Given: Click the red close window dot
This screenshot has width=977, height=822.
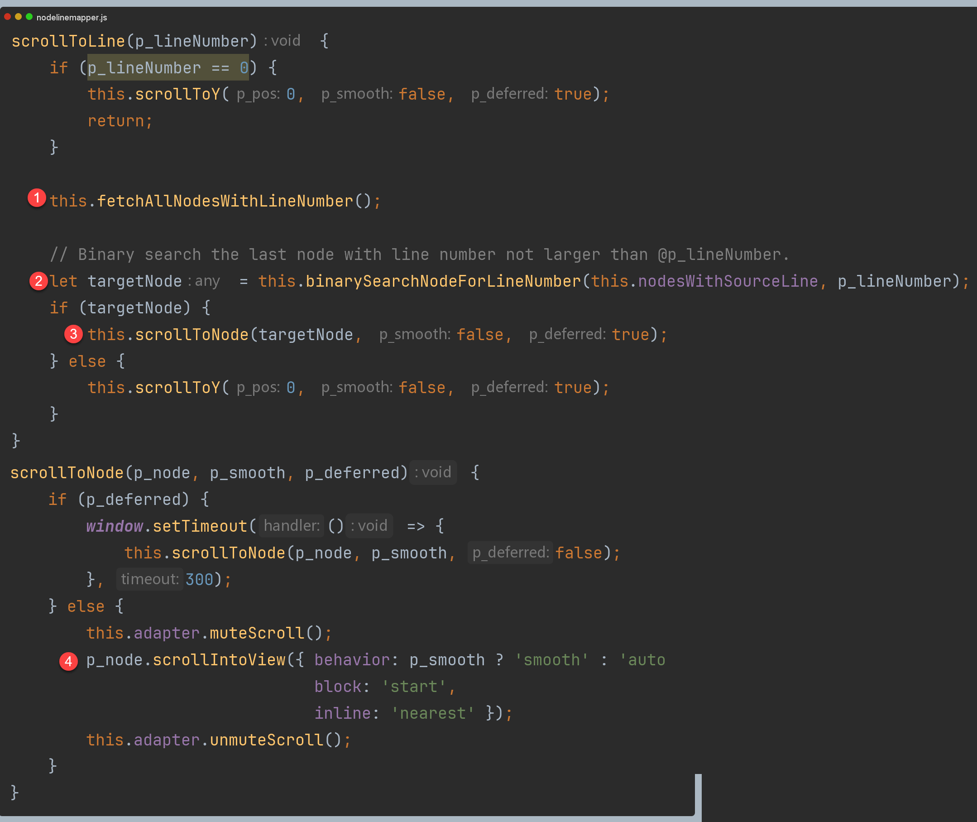Looking at the screenshot, I should 7,17.
